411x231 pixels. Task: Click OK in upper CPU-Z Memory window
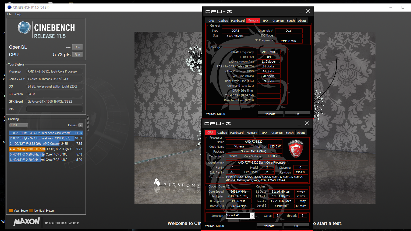pyautogui.click(x=297, y=114)
